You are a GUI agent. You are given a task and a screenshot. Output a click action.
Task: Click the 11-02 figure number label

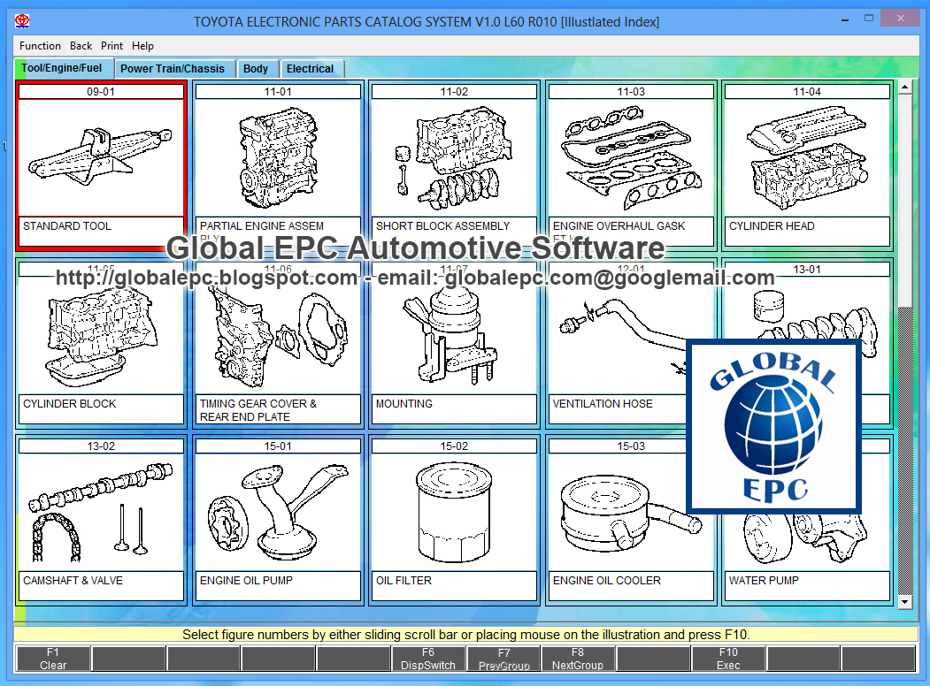click(x=454, y=92)
